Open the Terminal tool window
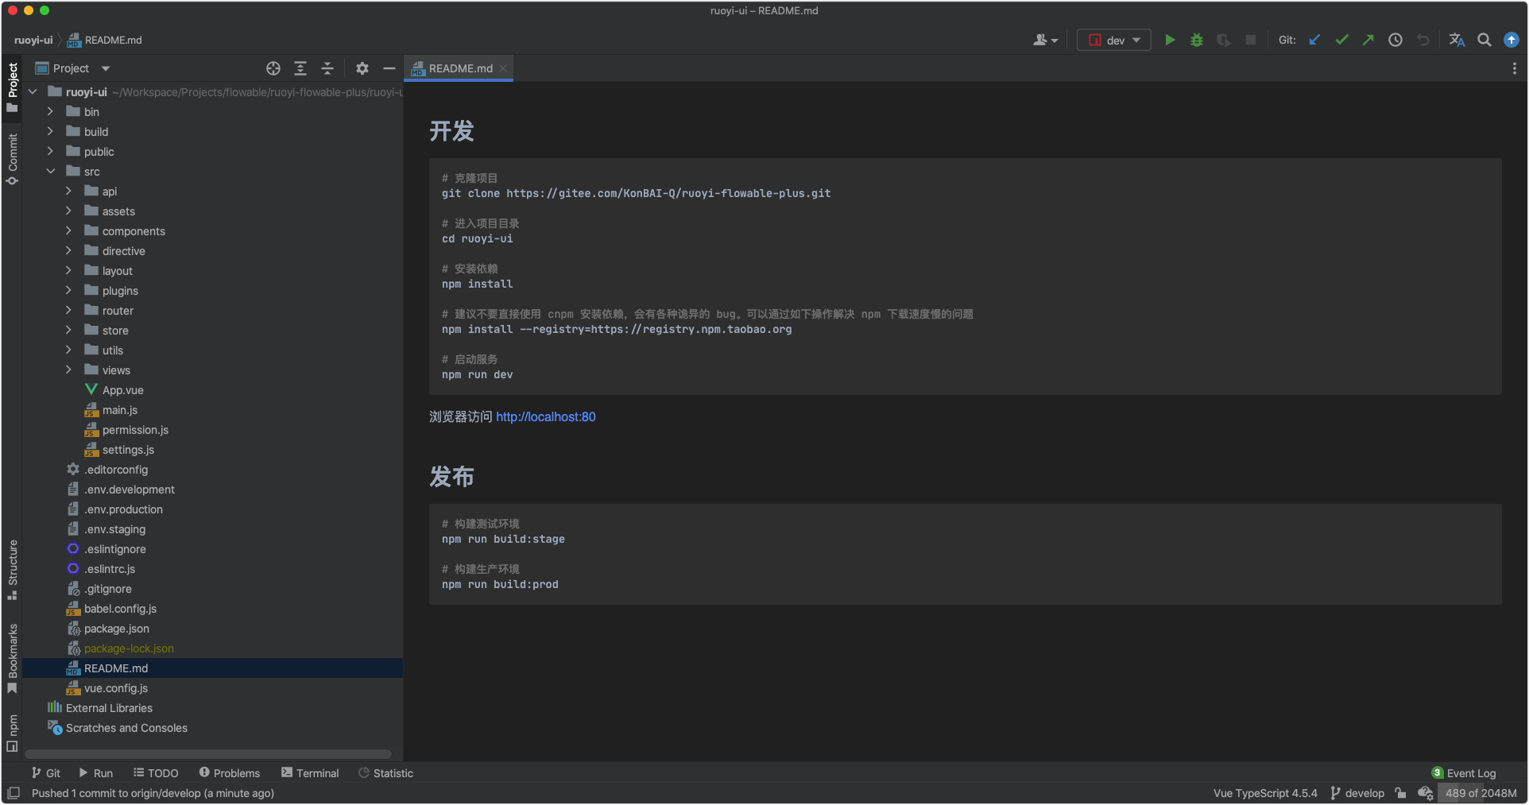The height and width of the screenshot is (805, 1529). point(310,773)
